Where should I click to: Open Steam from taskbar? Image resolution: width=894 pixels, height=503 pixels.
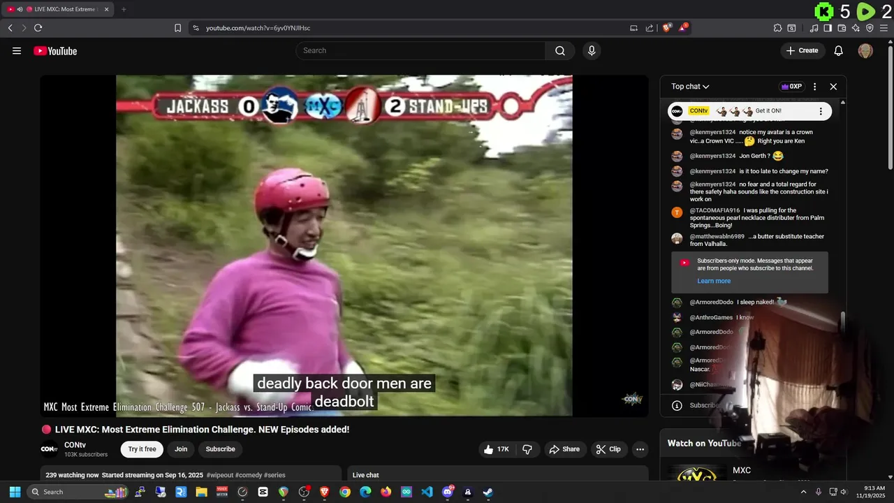(x=488, y=492)
